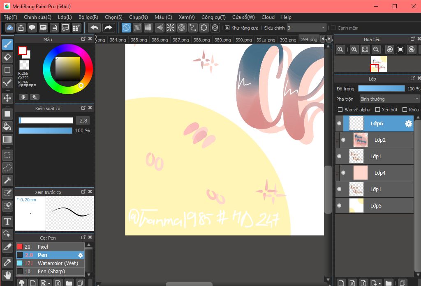Enable Khóa layer lock checkbox
421x286 pixels.
click(x=405, y=109)
